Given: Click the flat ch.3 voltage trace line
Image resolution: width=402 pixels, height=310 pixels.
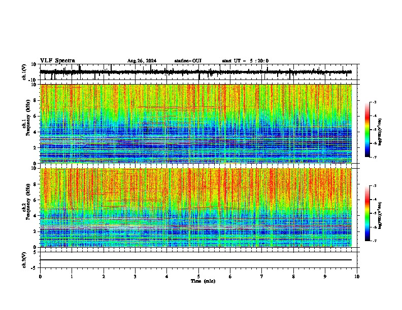Looking at the screenshot, I should (x=196, y=260).
